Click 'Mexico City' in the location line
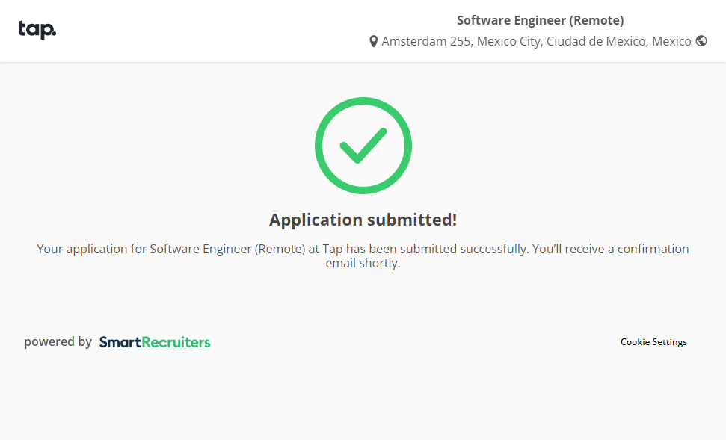 coord(508,42)
